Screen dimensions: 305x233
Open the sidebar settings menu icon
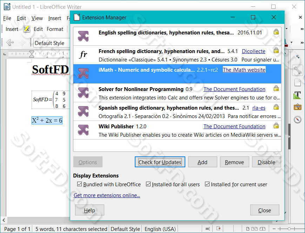(298, 57)
